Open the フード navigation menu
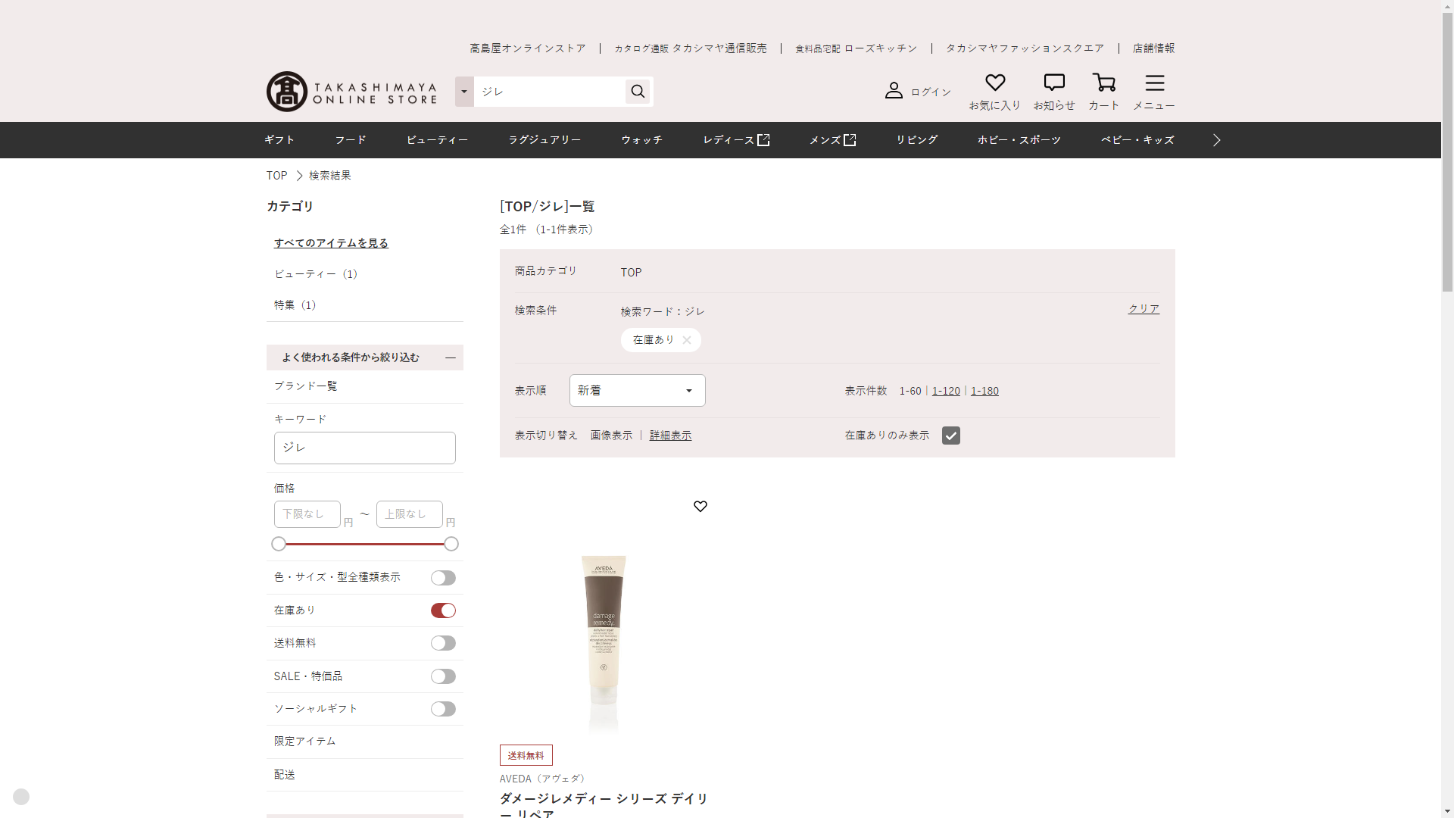 tap(351, 140)
